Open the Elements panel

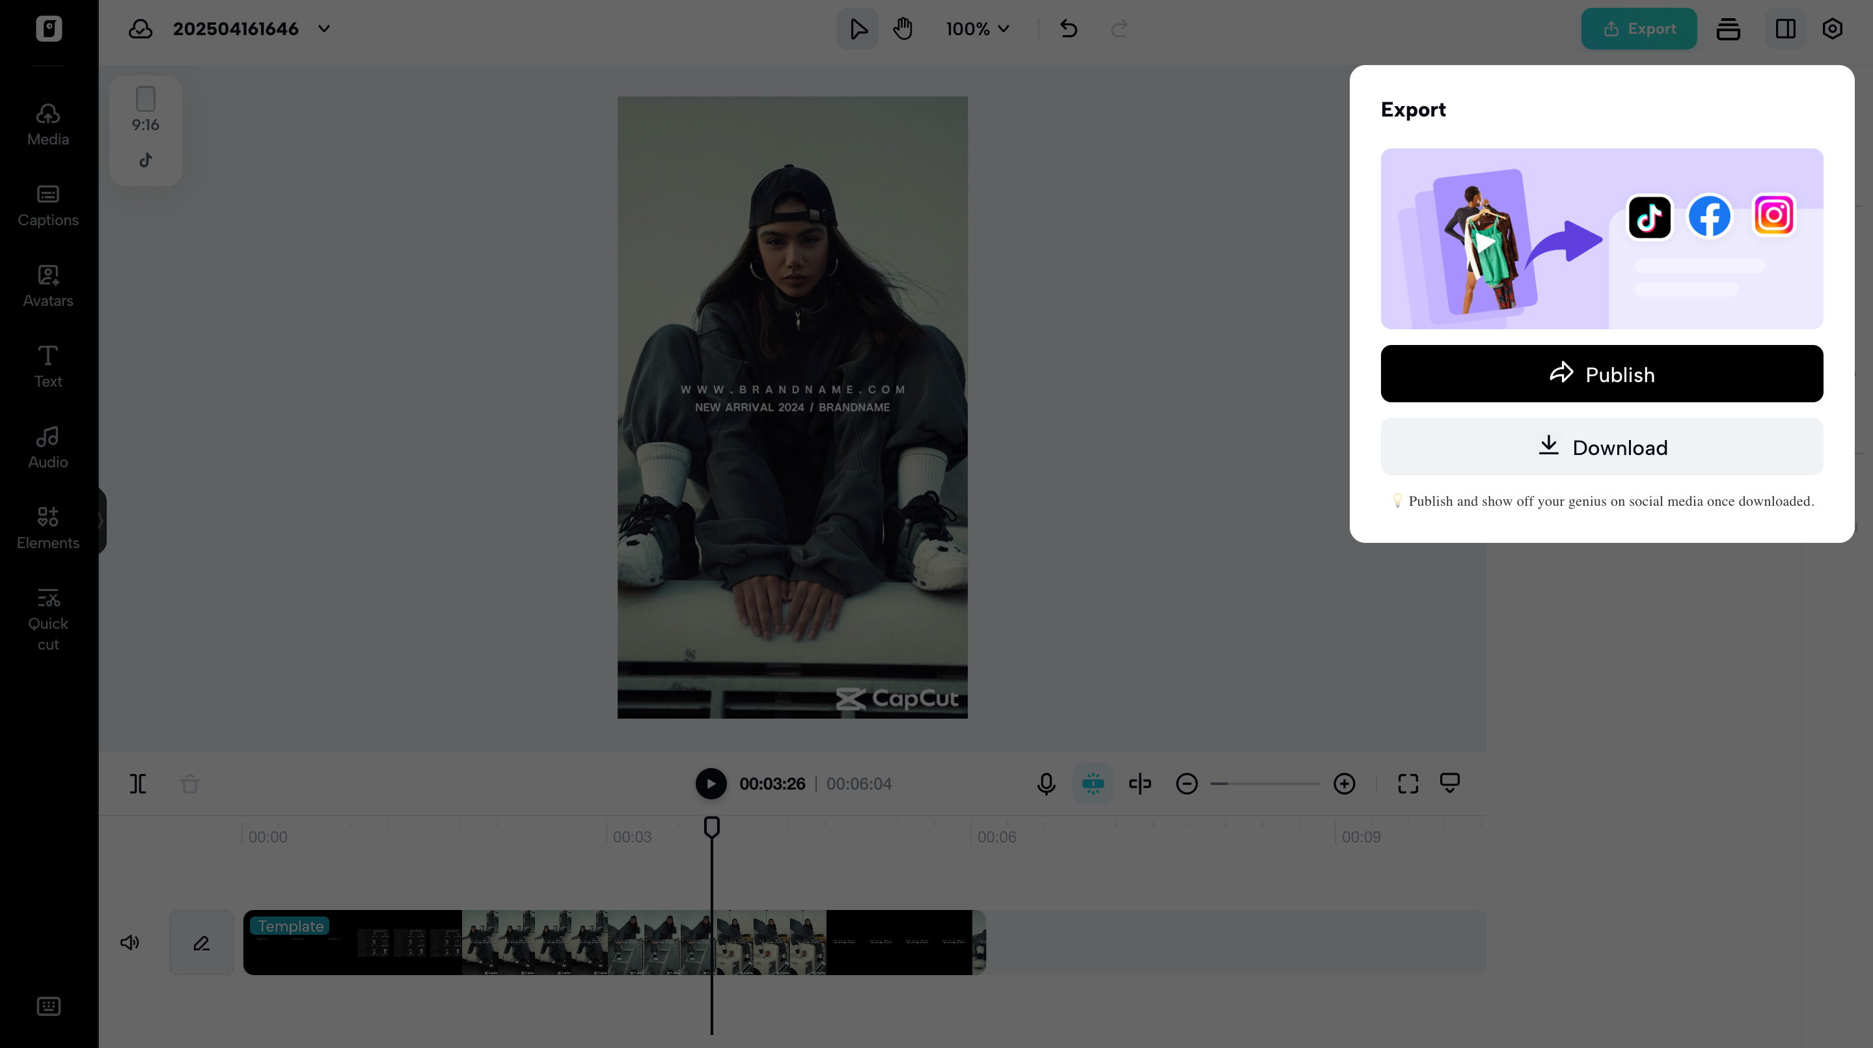click(48, 527)
